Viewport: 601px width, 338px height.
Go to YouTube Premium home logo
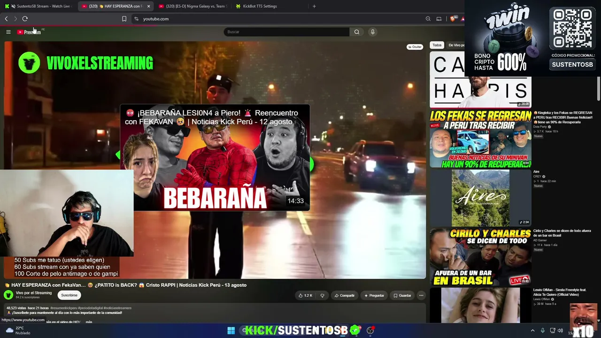tap(29, 32)
